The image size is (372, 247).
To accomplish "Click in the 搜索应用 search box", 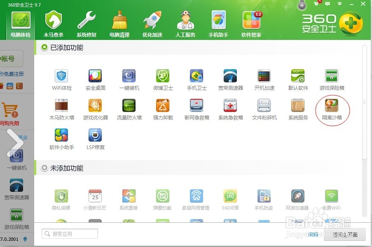I will 70,234.
